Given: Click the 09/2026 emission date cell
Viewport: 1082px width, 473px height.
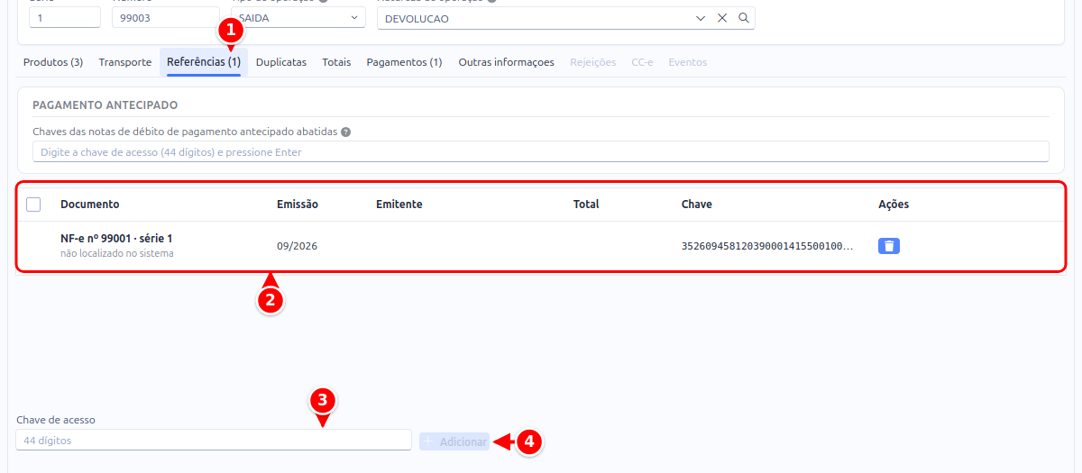Looking at the screenshot, I should tap(297, 246).
